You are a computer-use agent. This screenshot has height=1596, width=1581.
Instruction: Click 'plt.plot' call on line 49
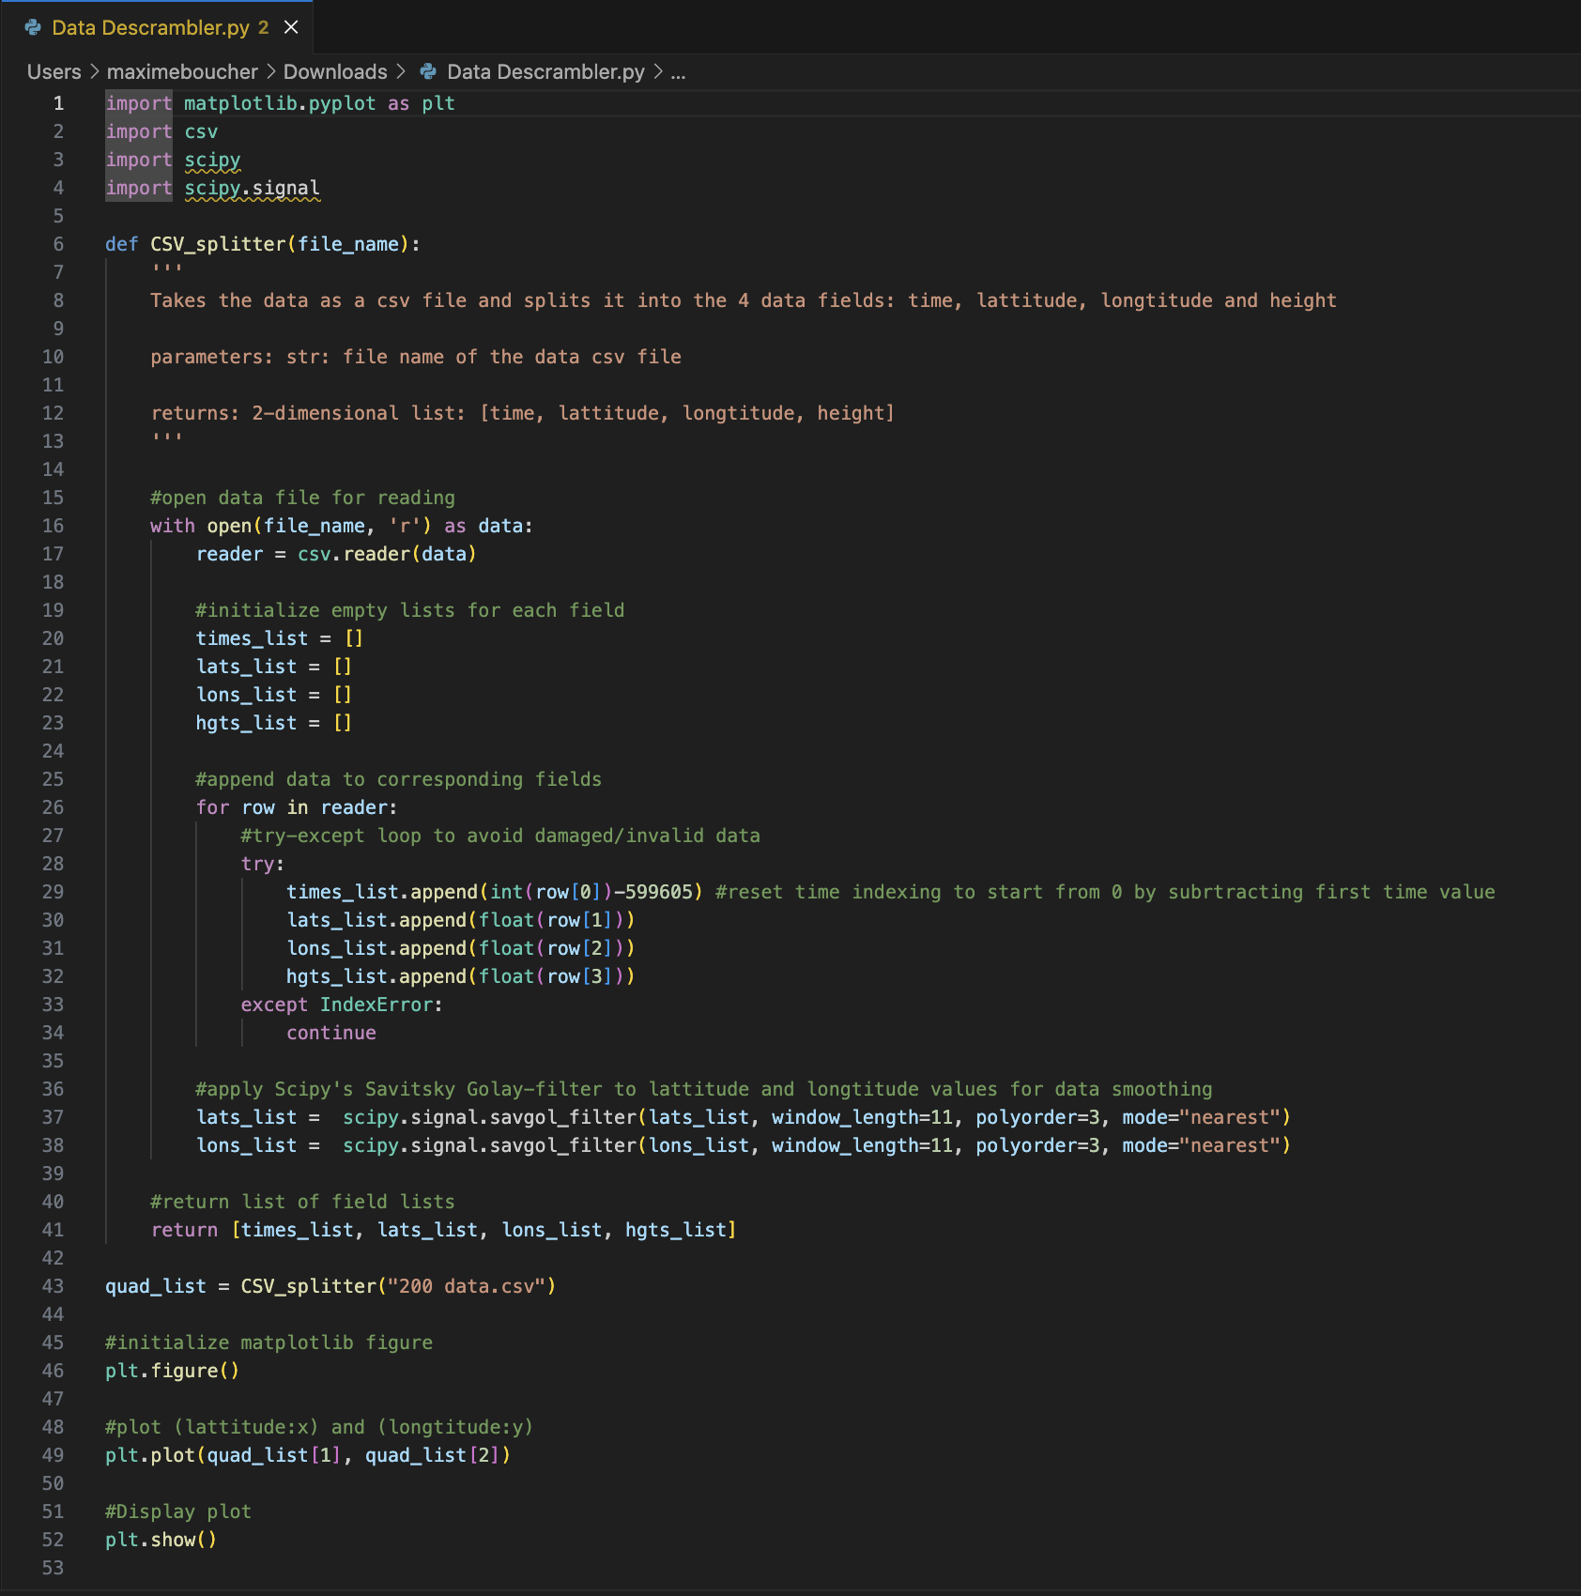click(149, 1455)
